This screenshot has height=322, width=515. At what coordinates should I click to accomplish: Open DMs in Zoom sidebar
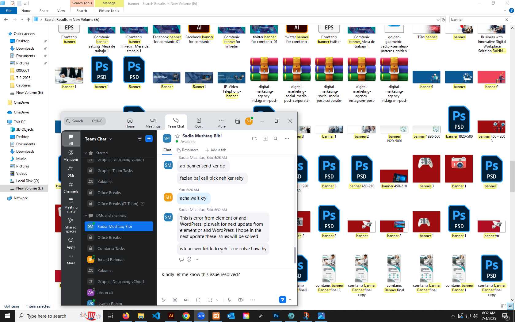tap(71, 171)
